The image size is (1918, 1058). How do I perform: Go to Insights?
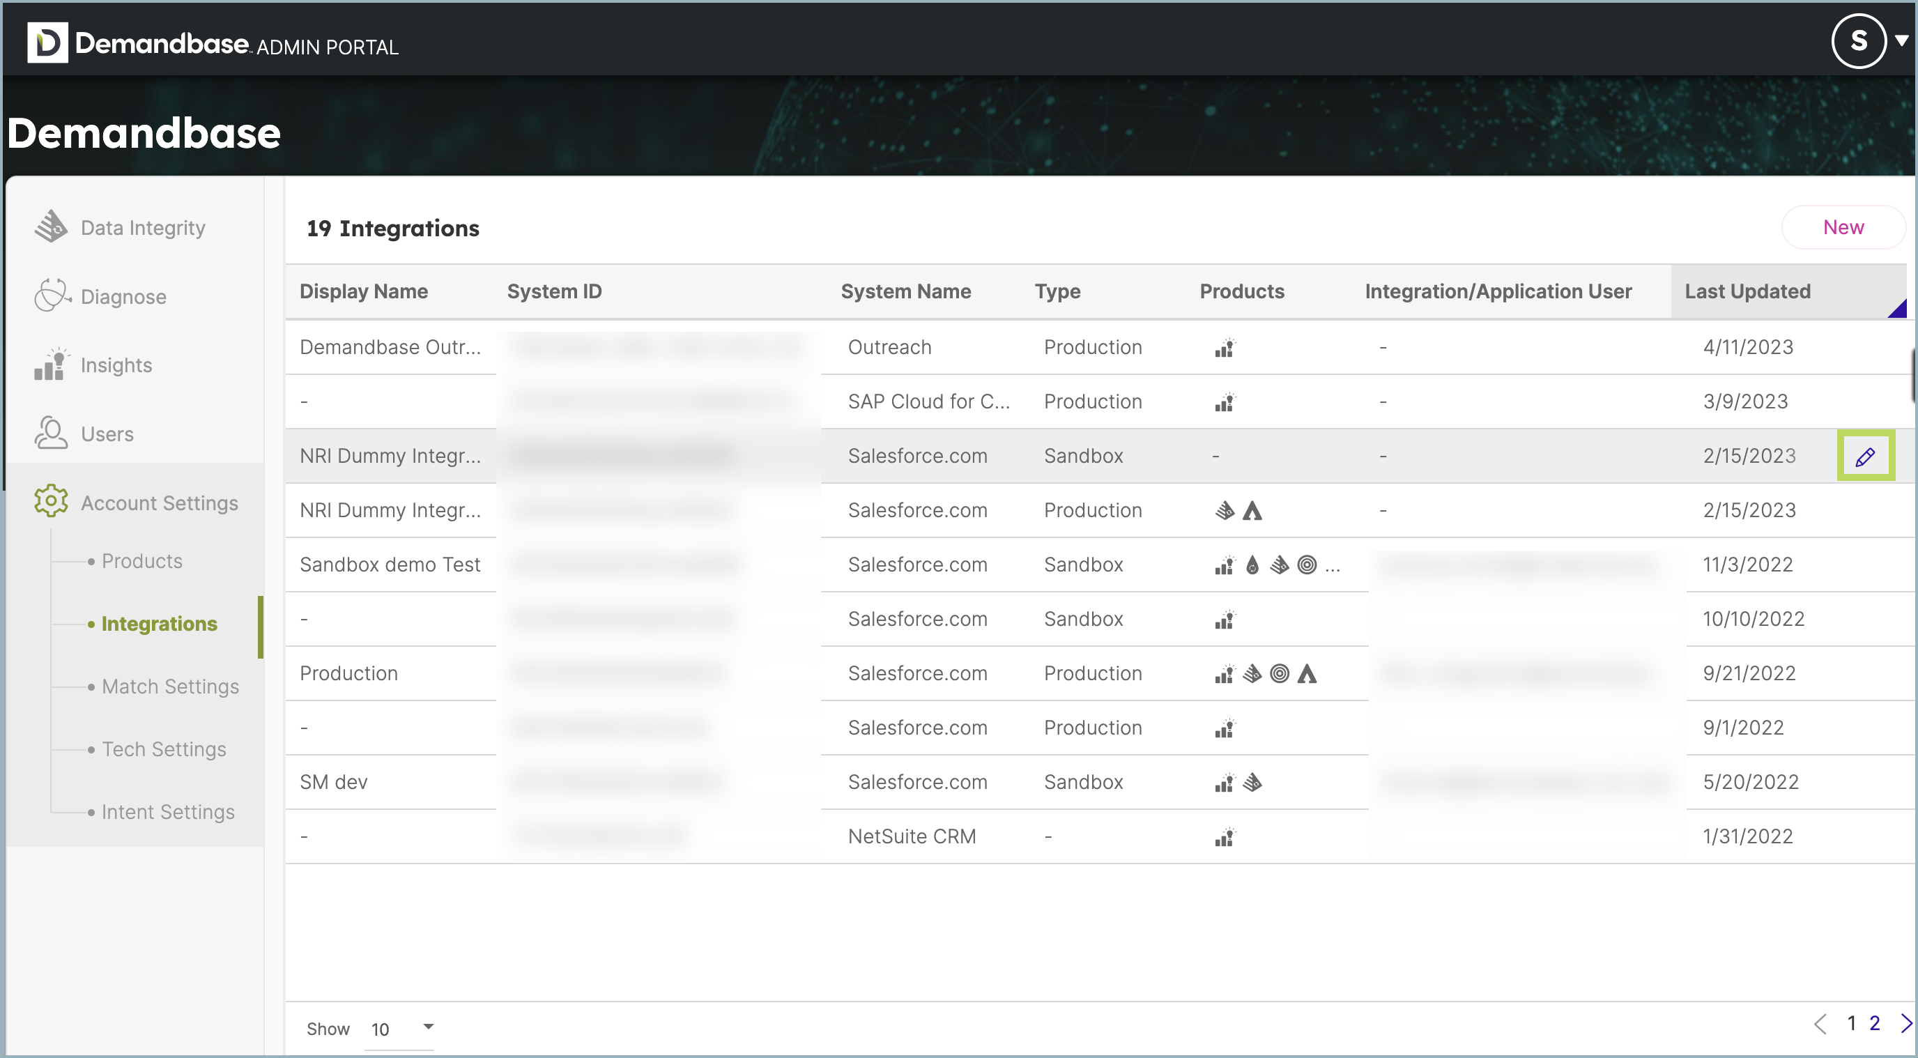pyautogui.click(x=116, y=365)
